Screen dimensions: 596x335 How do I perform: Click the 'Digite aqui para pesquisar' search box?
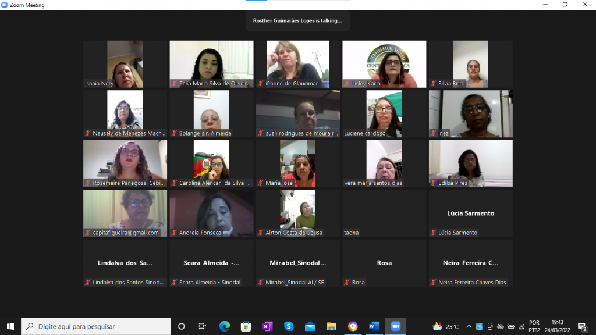coord(96,326)
